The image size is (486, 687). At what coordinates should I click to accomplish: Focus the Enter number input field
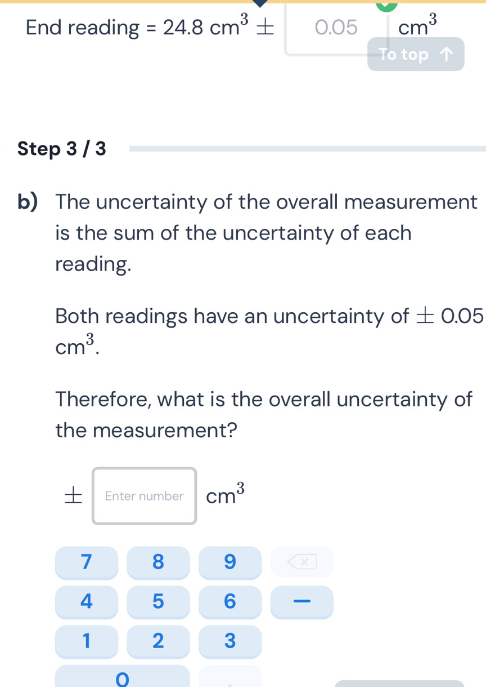(x=145, y=496)
